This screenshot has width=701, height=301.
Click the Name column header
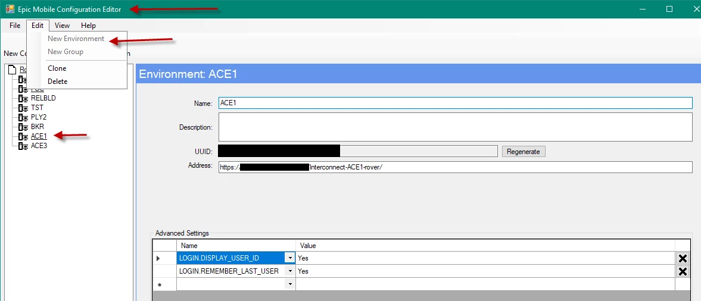[x=236, y=246]
